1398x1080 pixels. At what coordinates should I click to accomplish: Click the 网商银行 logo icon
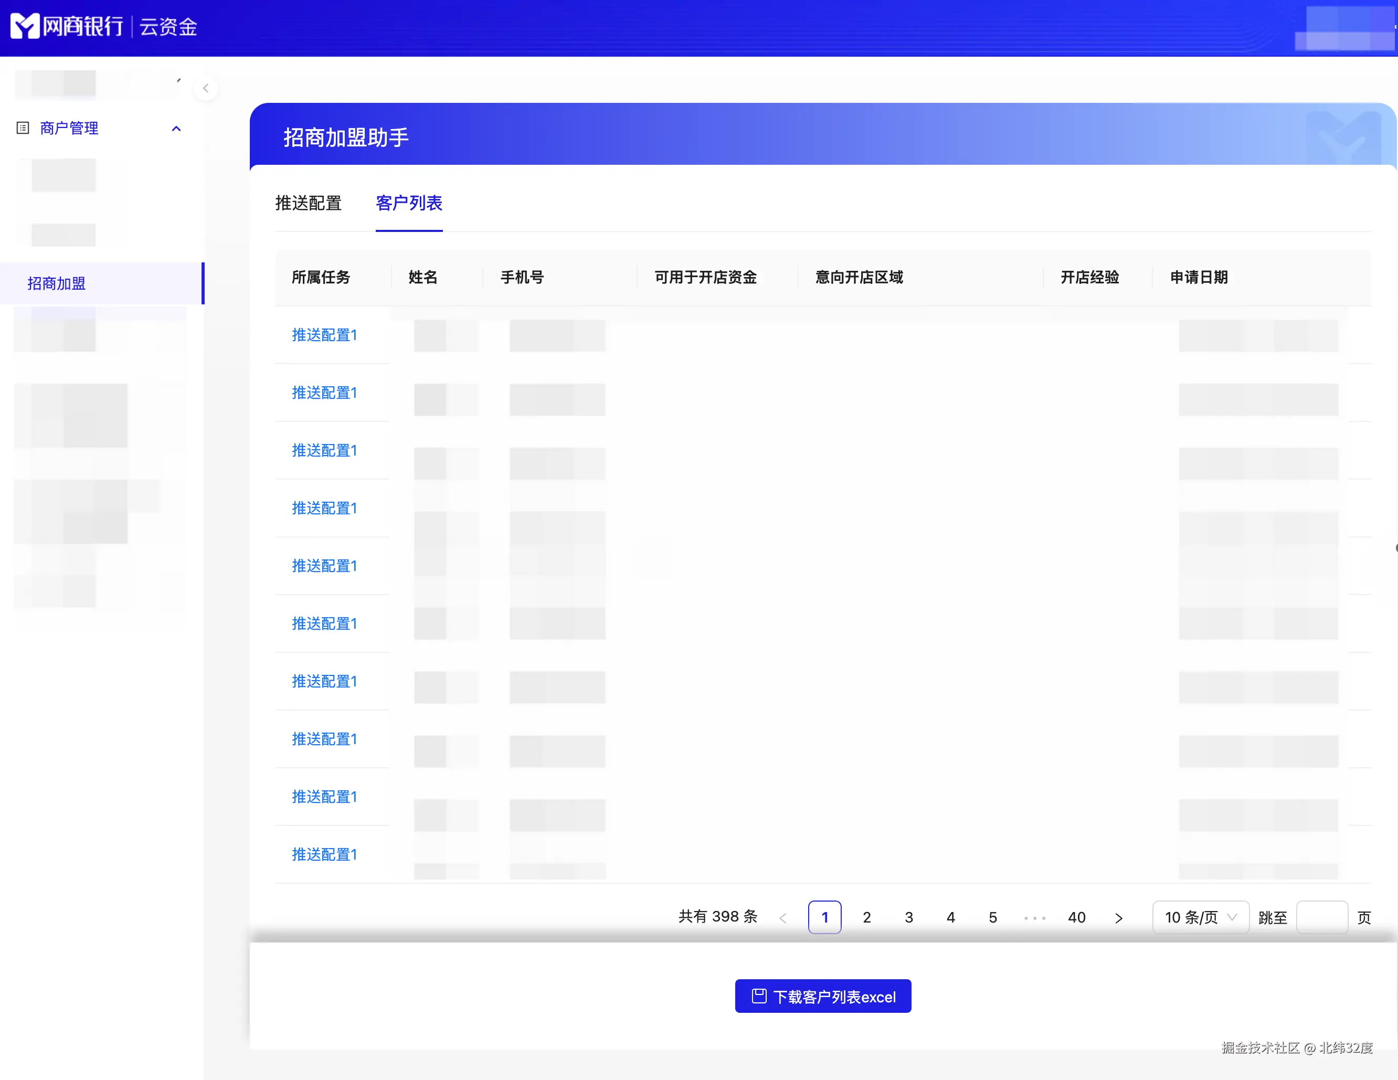pos(26,26)
